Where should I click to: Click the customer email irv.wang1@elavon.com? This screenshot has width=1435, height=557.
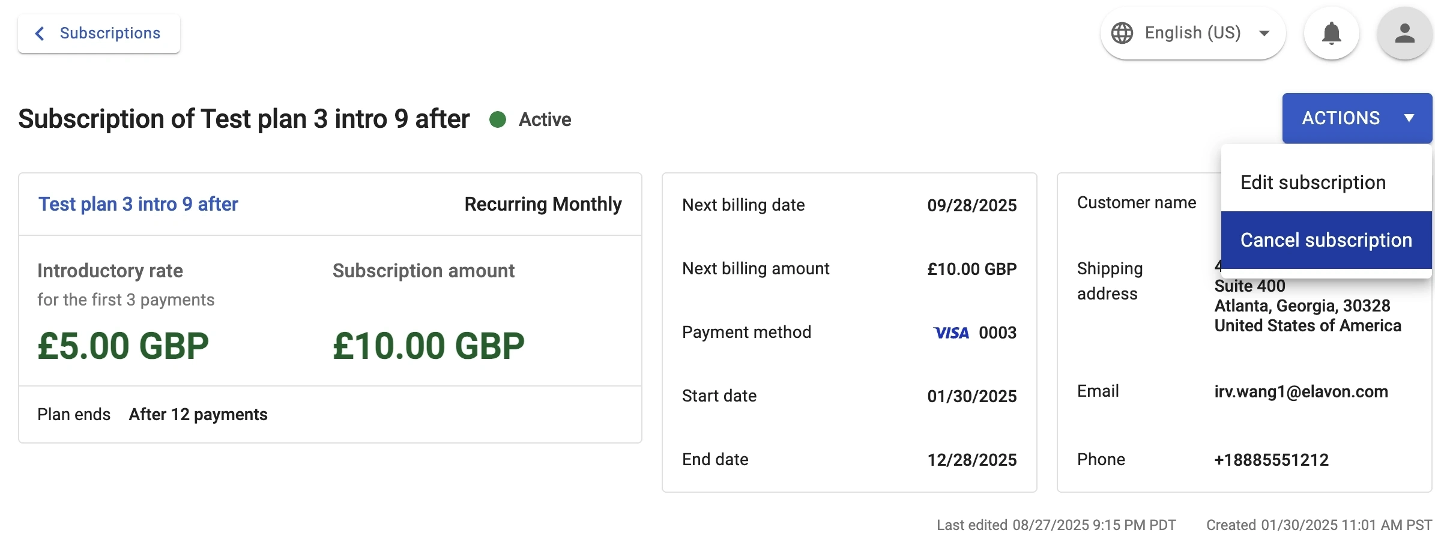click(1301, 392)
